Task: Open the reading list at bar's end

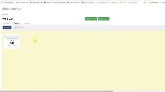Action: coord(162,2)
